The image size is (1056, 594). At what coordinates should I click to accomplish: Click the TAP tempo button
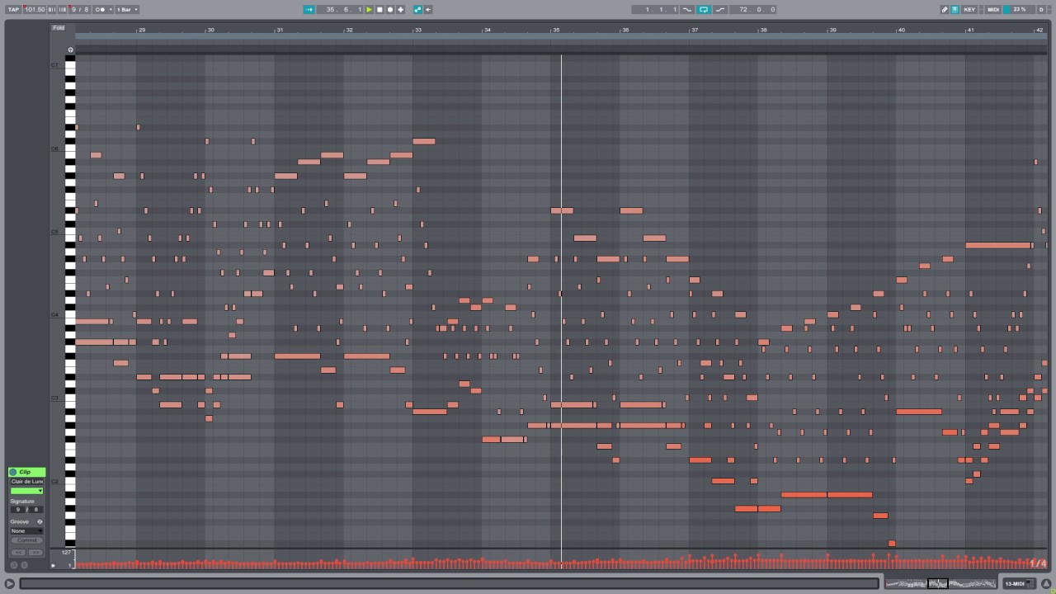click(13, 10)
